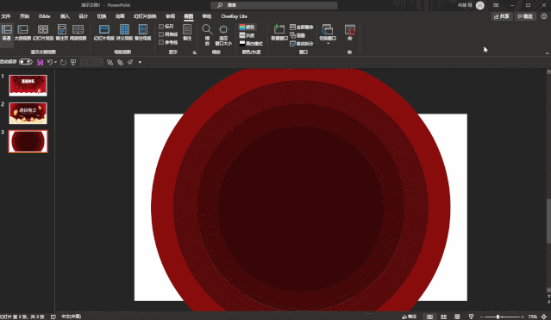
Task: Open Ribbon Display Options button in title bar
Action: point(496,5)
